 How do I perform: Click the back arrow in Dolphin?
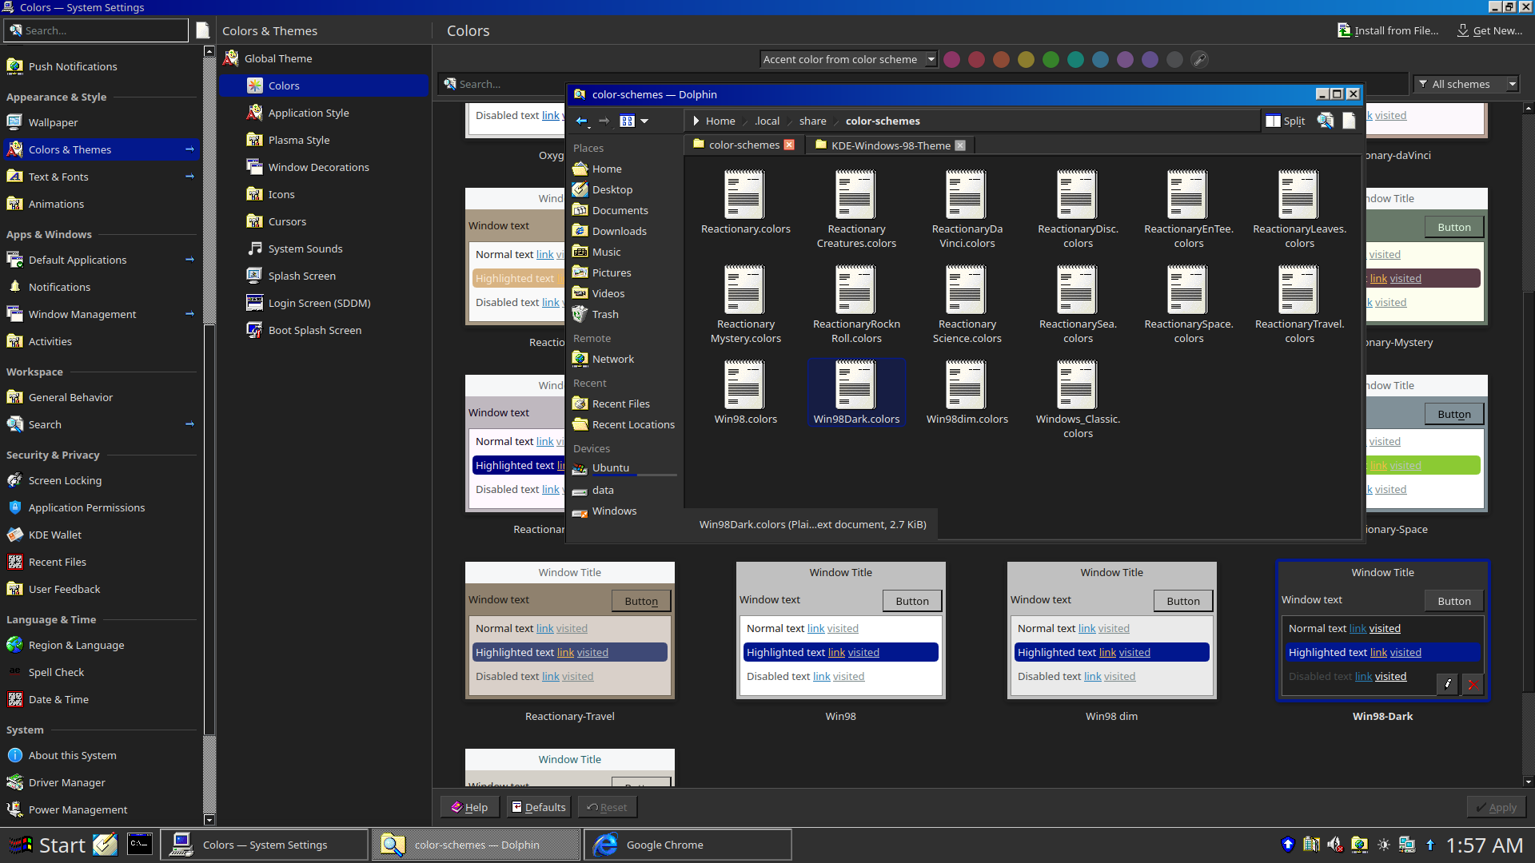point(581,121)
